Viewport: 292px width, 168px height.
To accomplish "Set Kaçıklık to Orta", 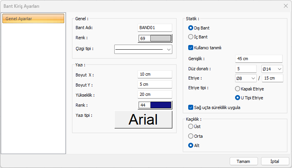I will pos(191,136).
